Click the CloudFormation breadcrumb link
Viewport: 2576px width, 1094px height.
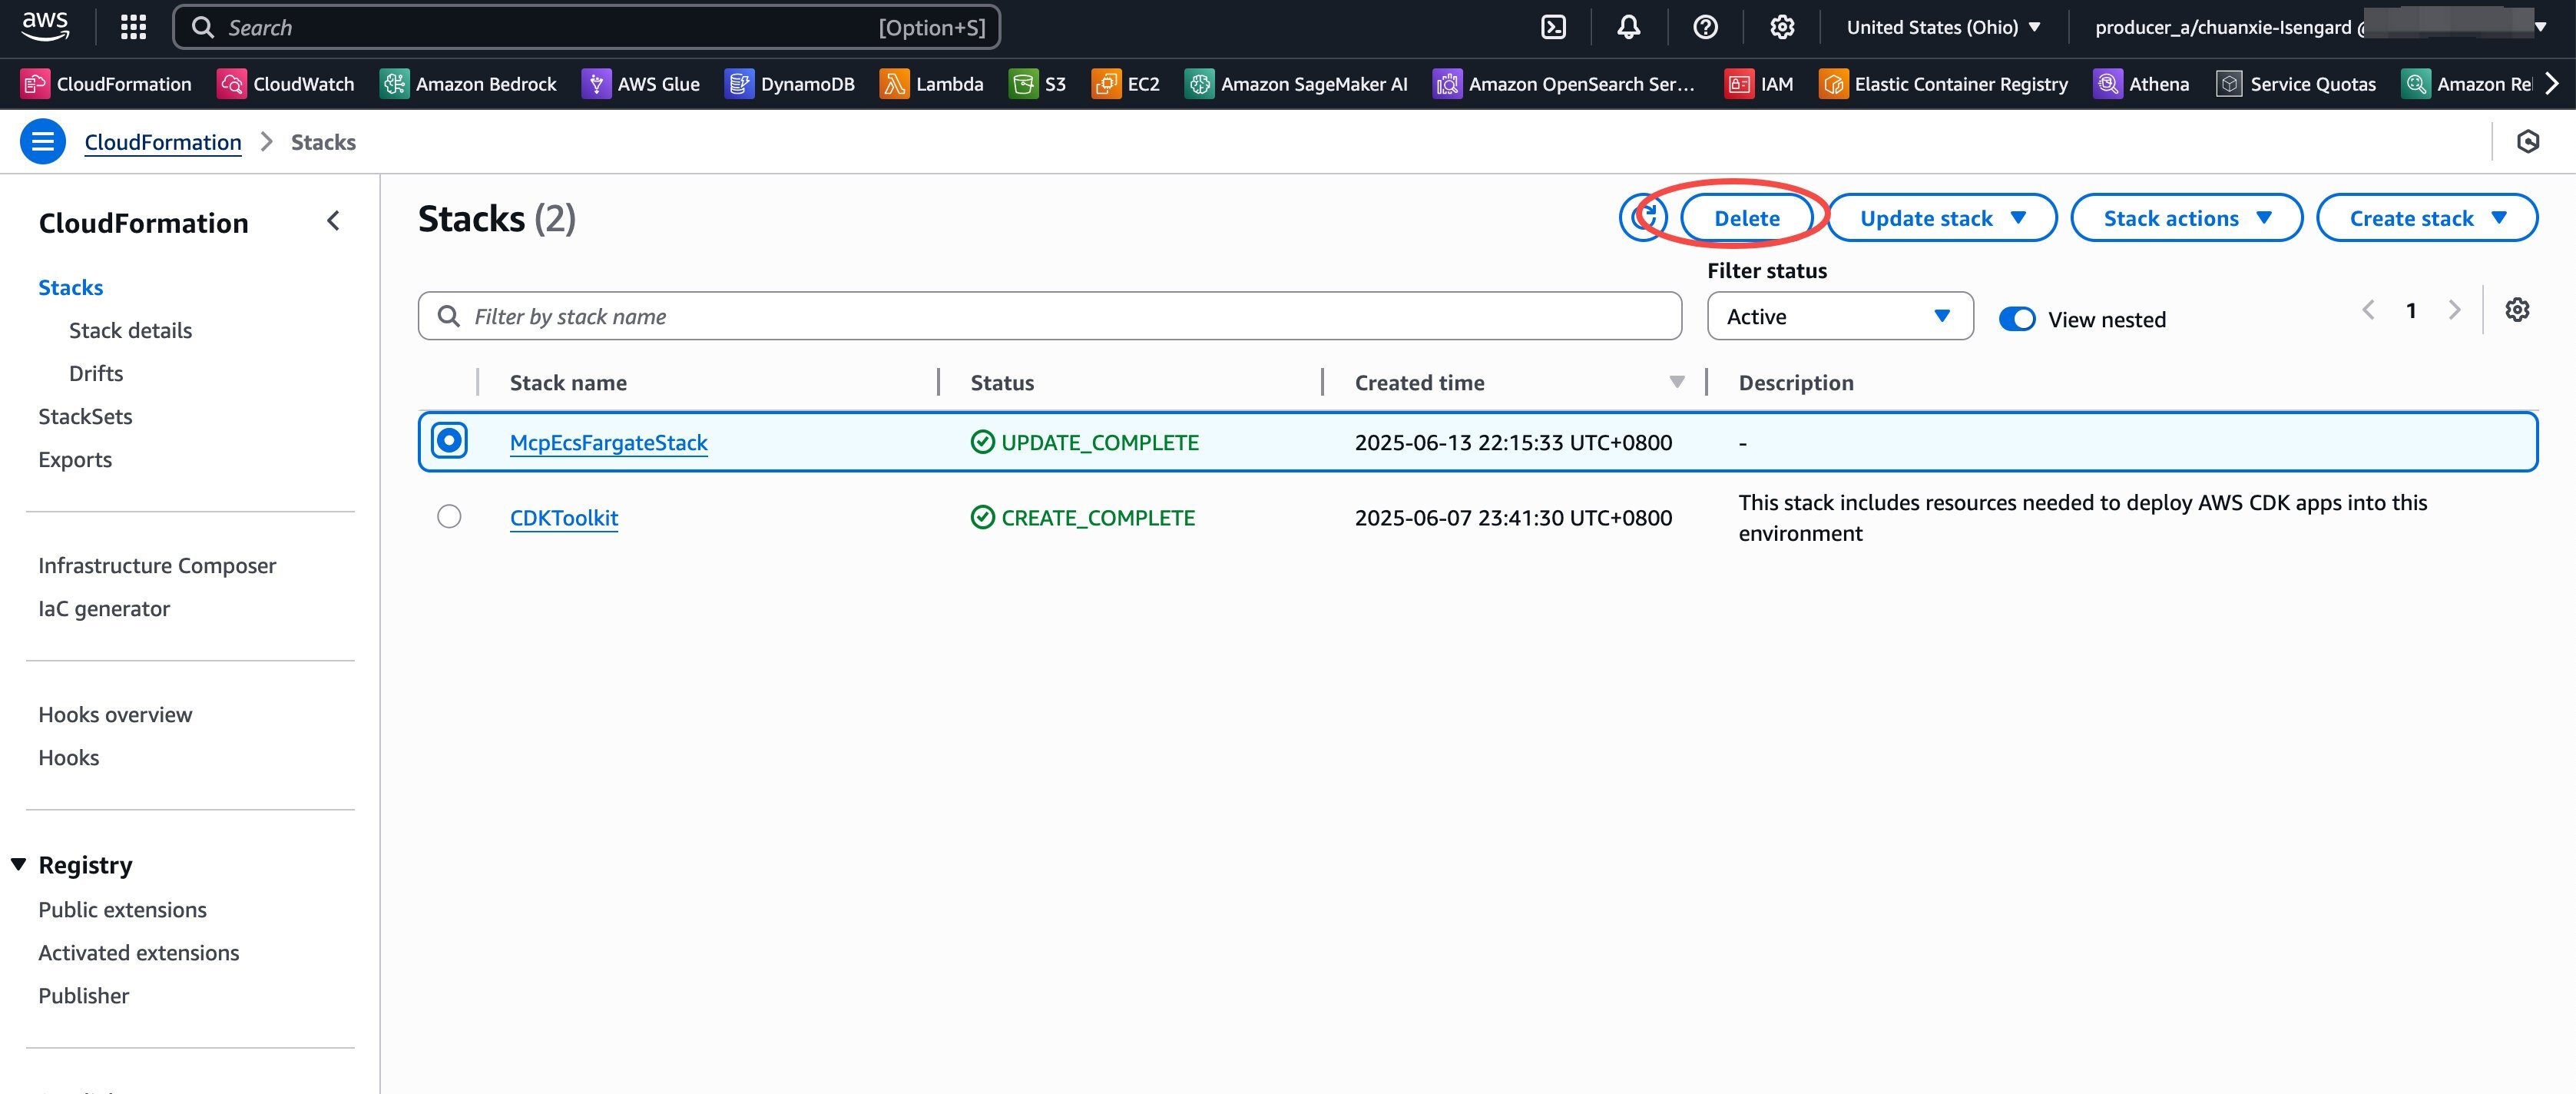click(x=163, y=142)
